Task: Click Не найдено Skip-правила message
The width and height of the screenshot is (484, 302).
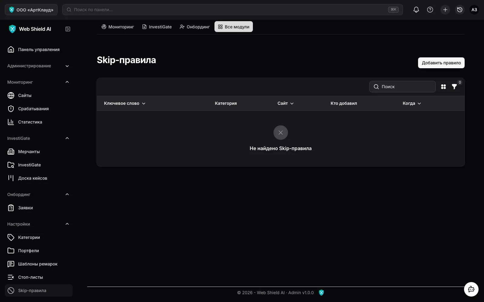Action: [281, 148]
